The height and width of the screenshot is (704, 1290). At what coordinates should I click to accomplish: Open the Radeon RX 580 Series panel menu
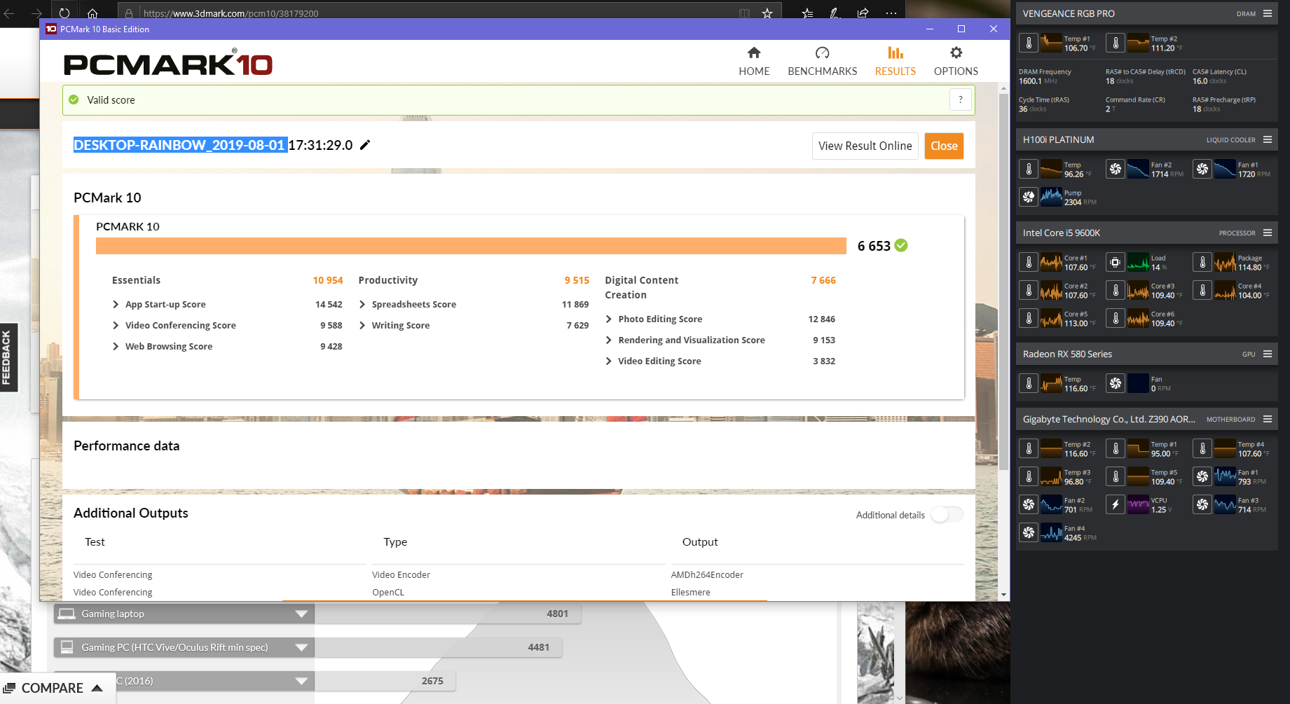[1268, 354]
